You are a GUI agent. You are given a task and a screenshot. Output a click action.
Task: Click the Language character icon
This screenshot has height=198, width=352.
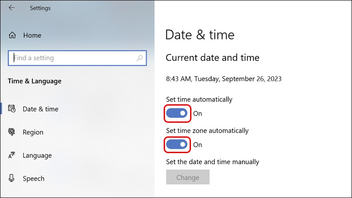[x=12, y=155]
